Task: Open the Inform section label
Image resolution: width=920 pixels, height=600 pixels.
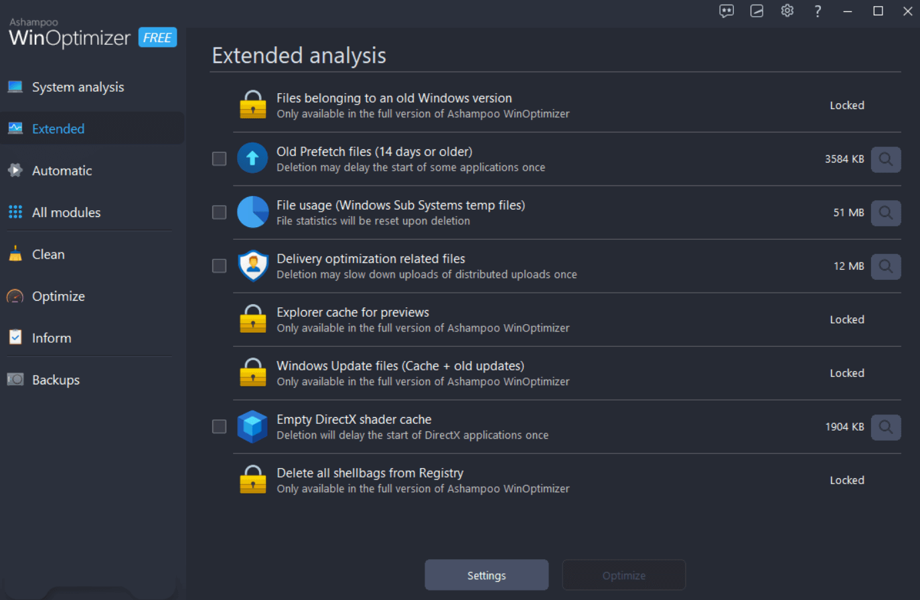Action: (52, 338)
